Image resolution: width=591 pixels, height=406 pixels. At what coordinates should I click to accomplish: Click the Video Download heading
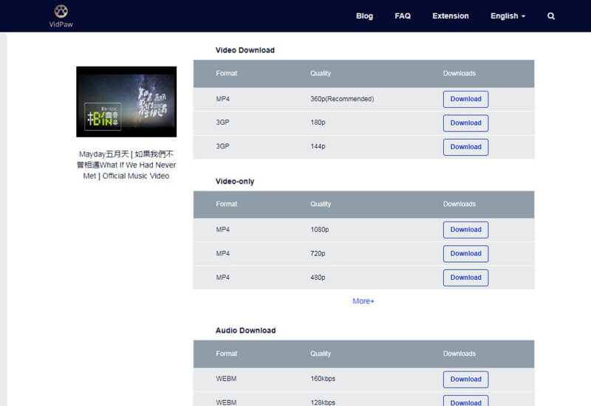[x=245, y=50]
